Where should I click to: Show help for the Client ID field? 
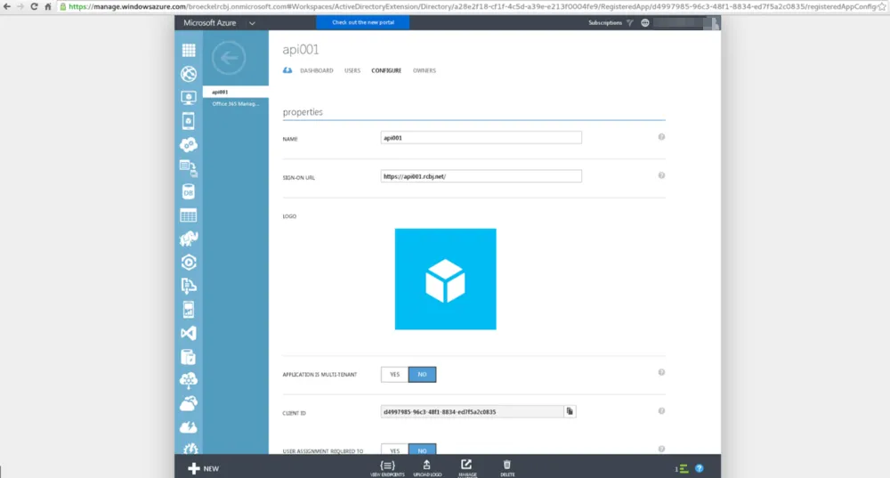pyautogui.click(x=661, y=411)
